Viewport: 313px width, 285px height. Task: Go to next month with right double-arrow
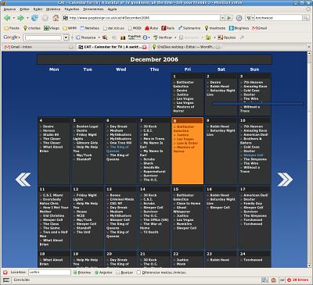[285, 180]
